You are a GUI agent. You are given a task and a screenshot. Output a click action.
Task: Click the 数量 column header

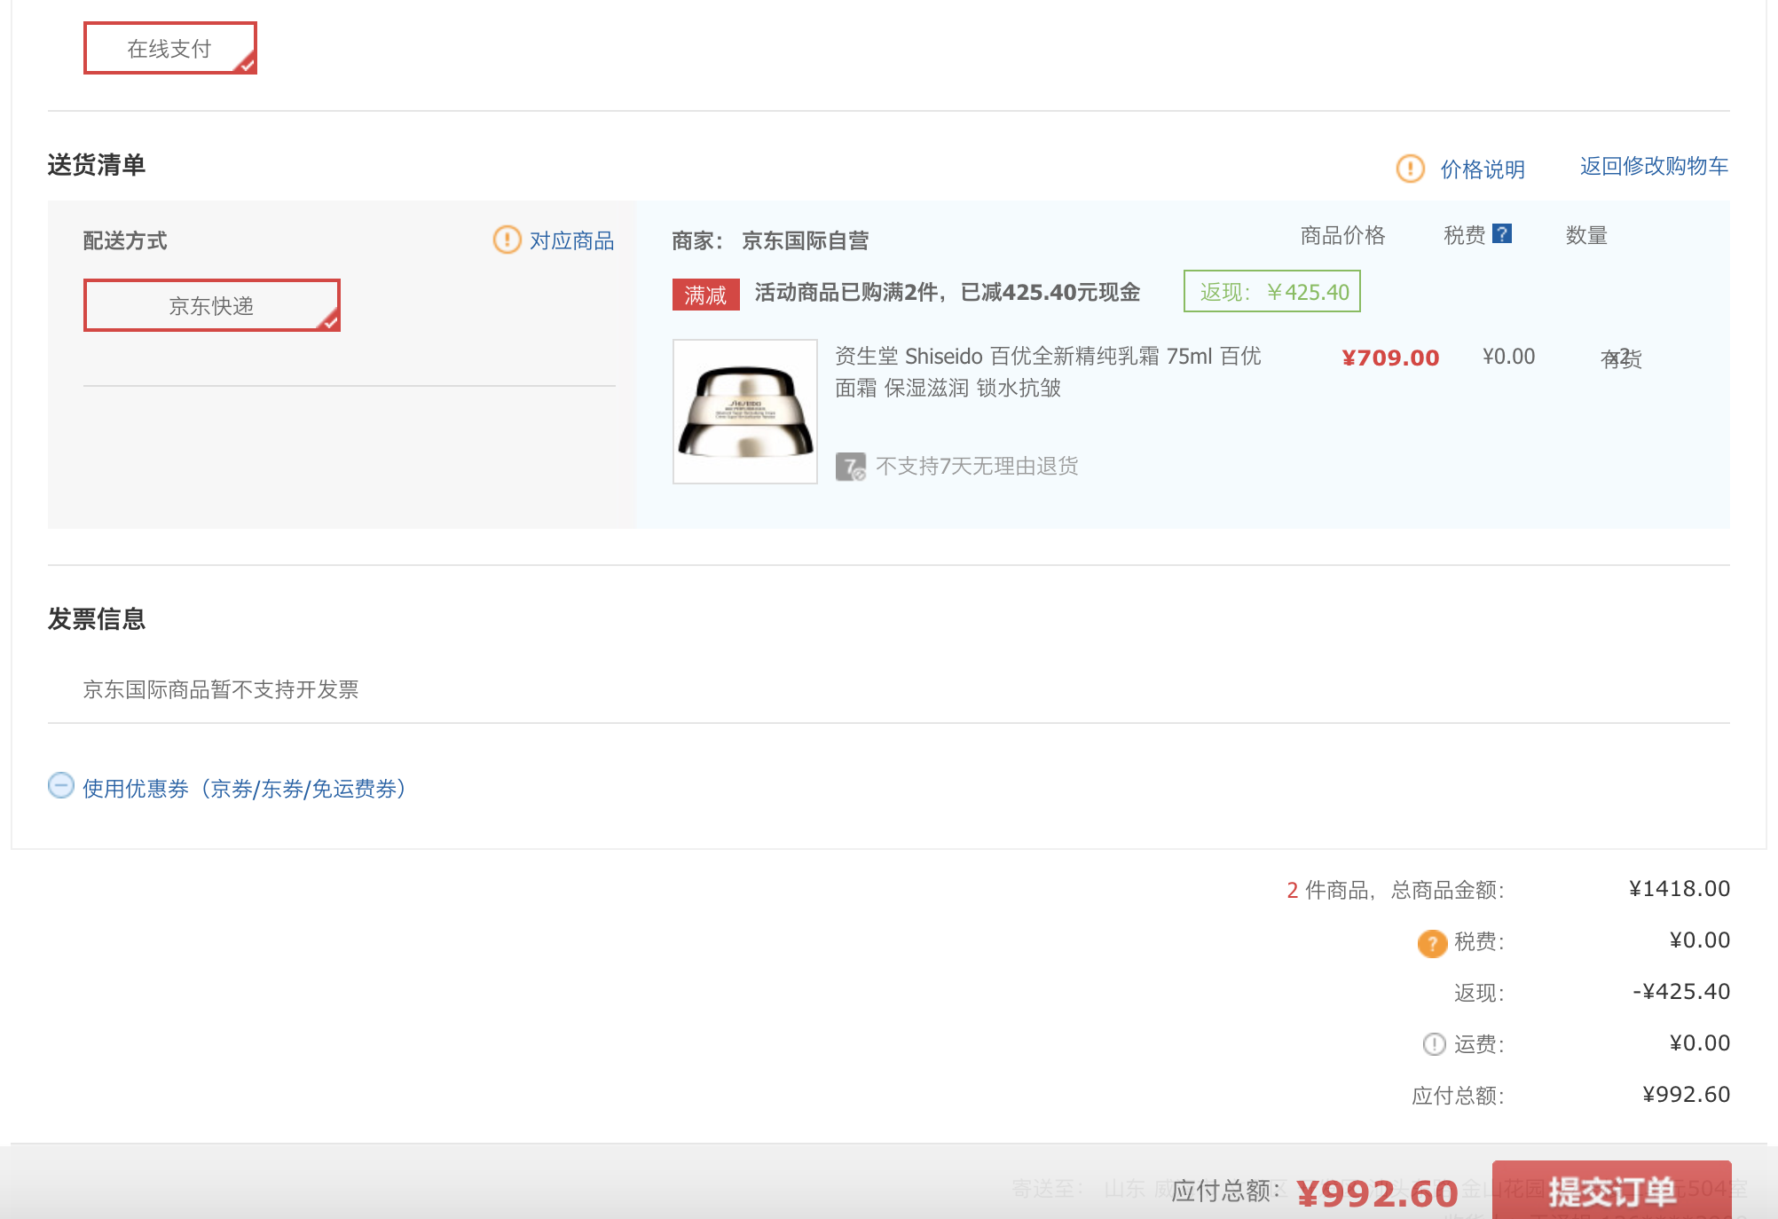[x=1586, y=235]
